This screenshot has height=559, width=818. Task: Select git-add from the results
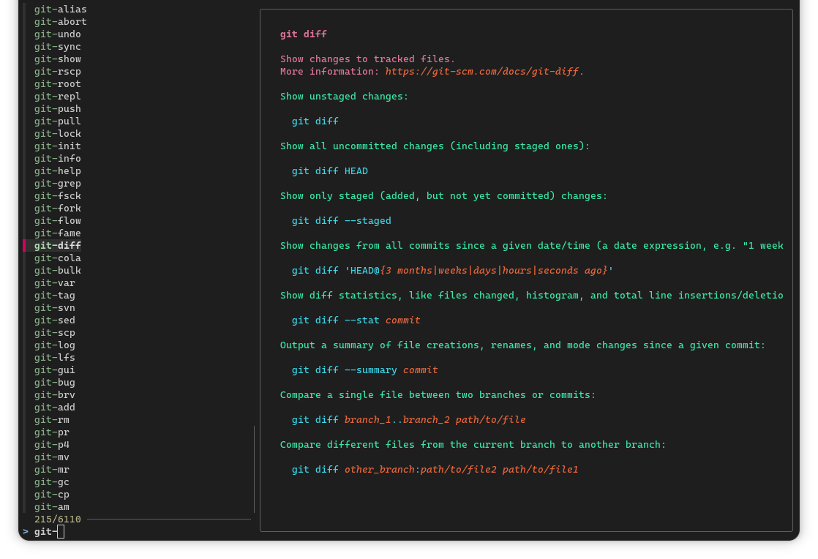coord(54,408)
